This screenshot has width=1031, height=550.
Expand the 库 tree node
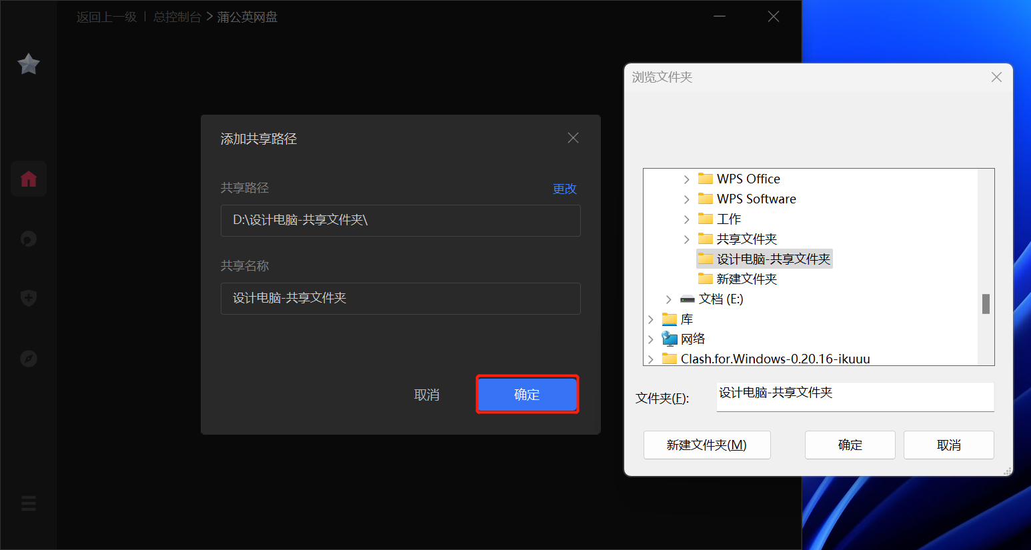[651, 319]
